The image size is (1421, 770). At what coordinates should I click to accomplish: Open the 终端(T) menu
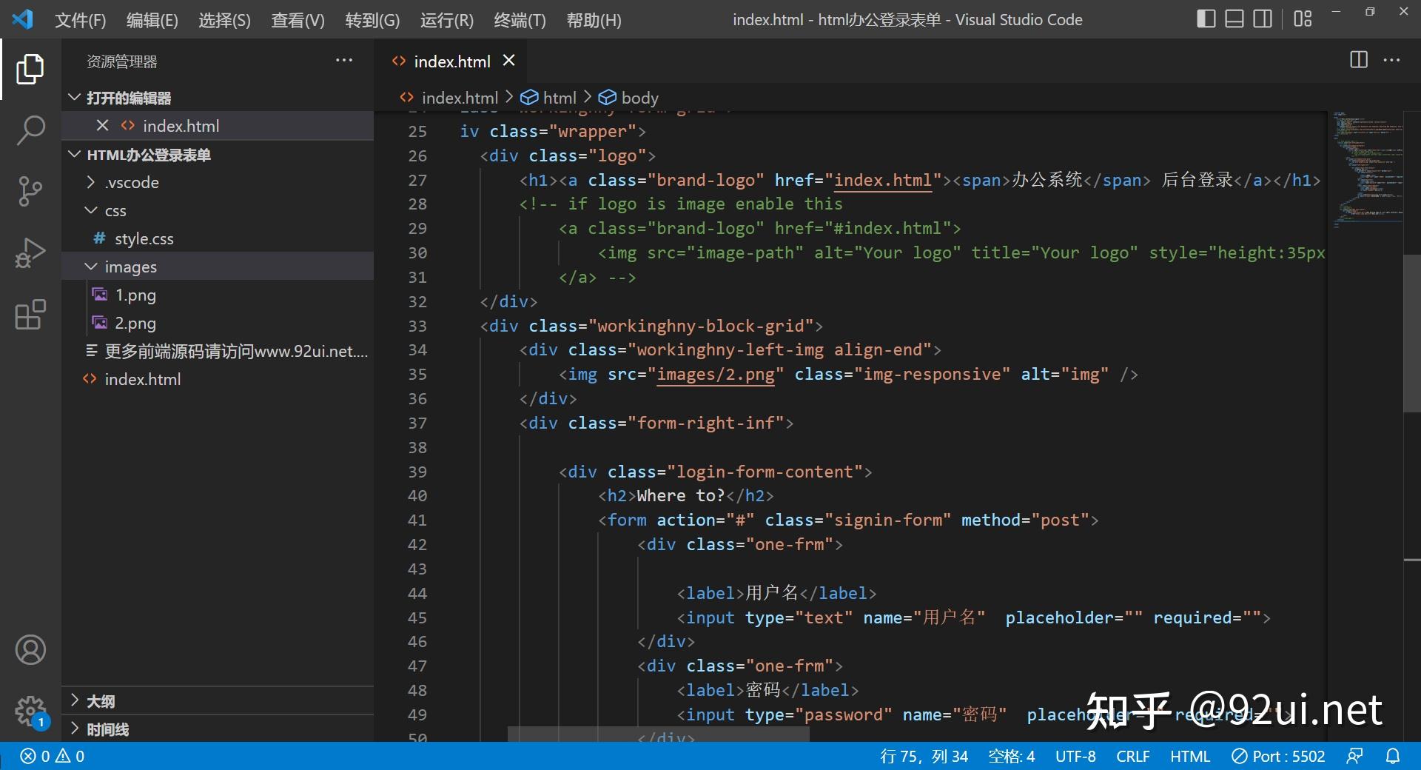point(520,20)
